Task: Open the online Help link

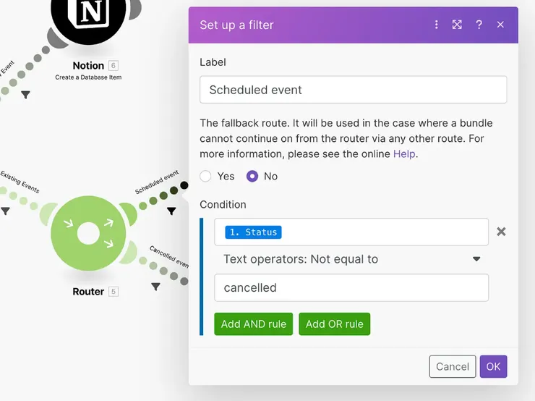Action: (404, 153)
